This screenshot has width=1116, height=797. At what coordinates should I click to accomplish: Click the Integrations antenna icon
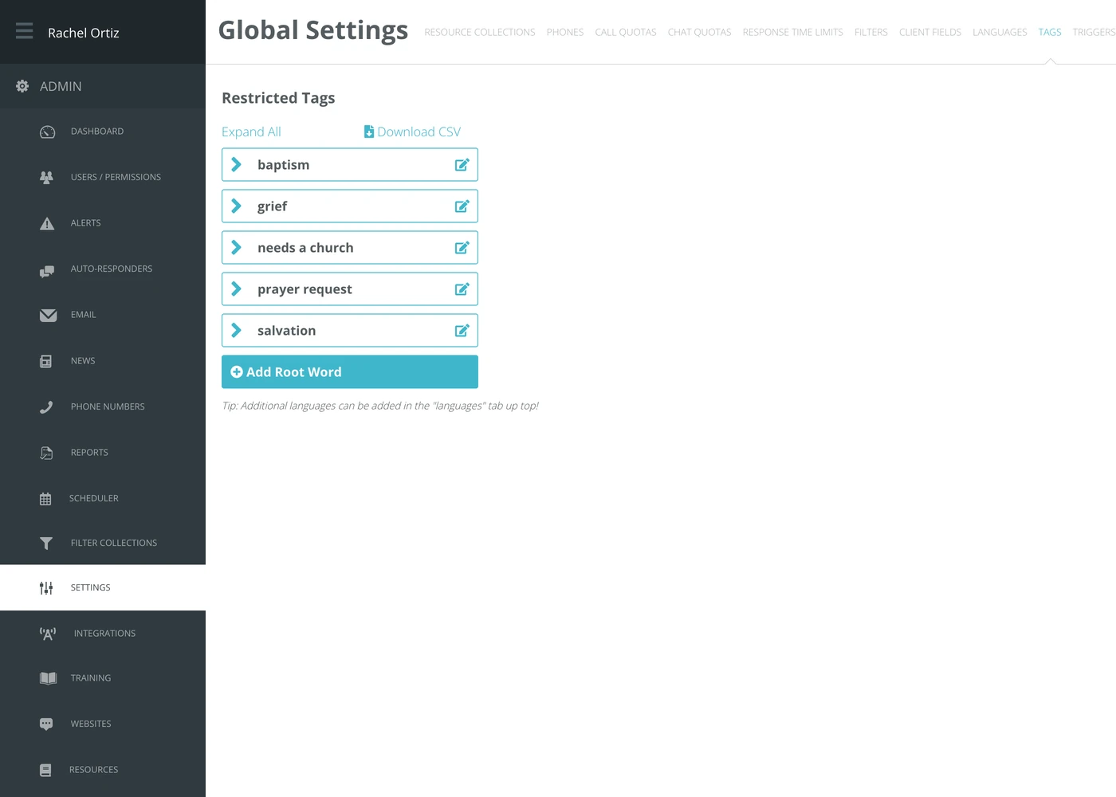click(x=48, y=634)
